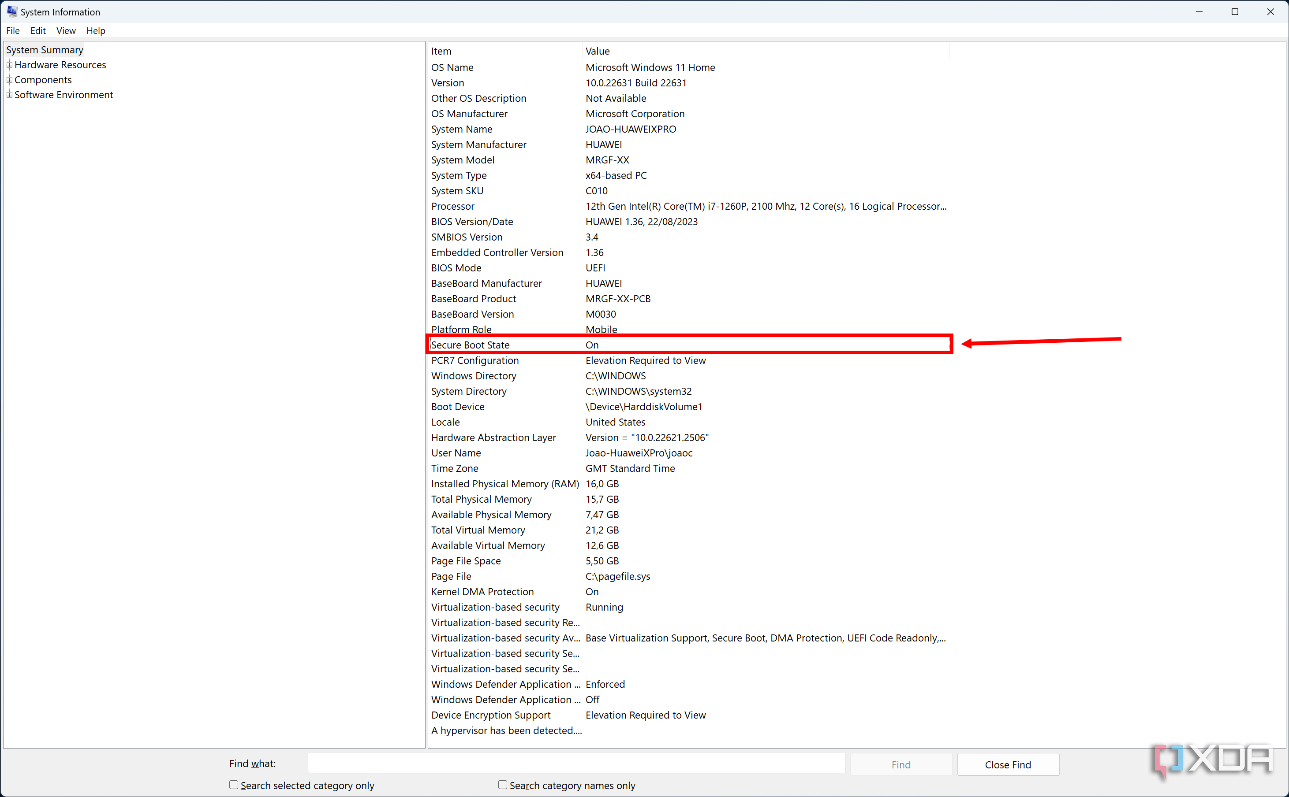Click the Close Find button

coord(1008,764)
